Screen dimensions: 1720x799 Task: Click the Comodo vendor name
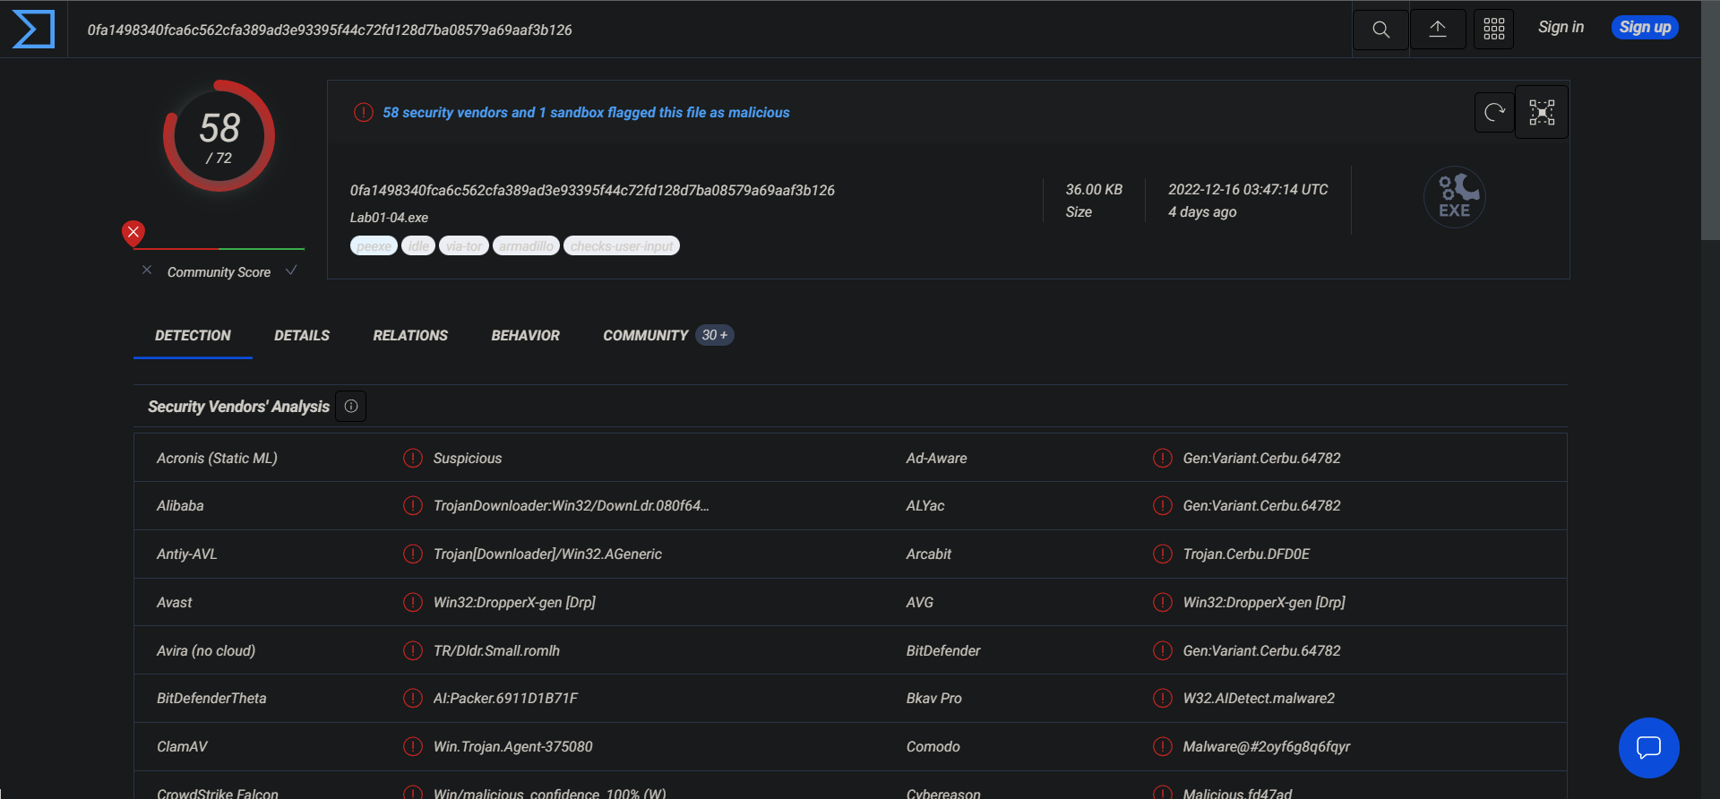coord(933,747)
